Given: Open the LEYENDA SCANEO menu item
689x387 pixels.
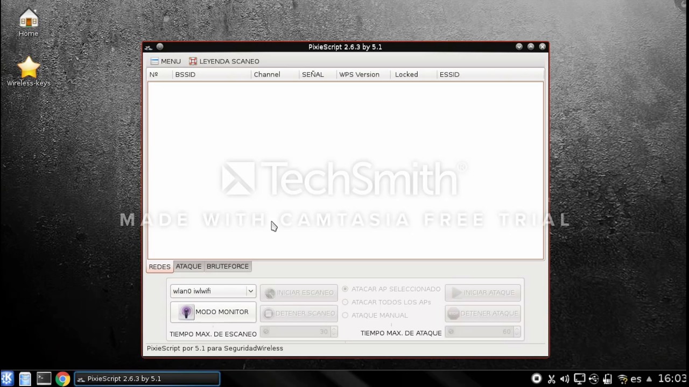Looking at the screenshot, I should pyautogui.click(x=224, y=61).
